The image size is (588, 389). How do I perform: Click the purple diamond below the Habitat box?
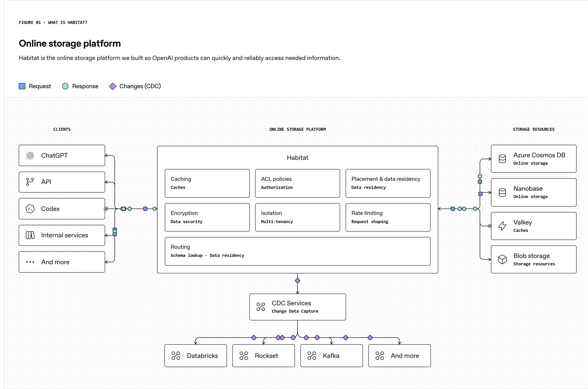click(x=298, y=281)
